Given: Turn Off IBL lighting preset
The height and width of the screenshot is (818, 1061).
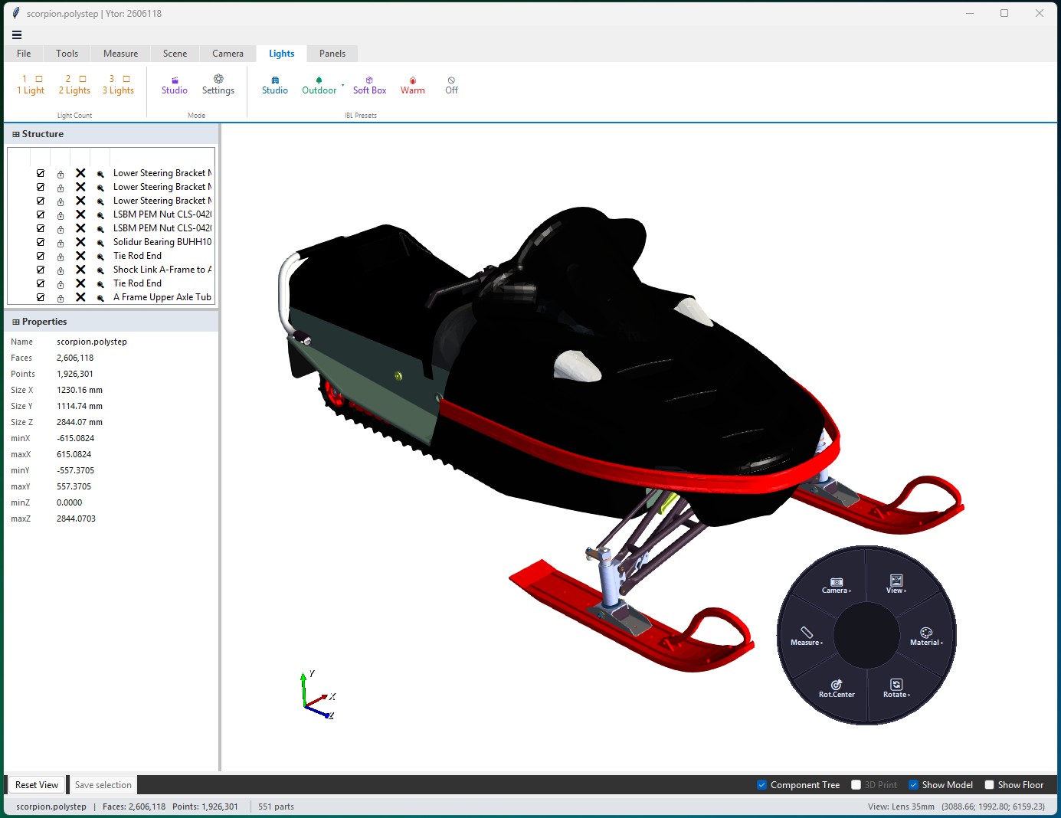Looking at the screenshot, I should [451, 85].
